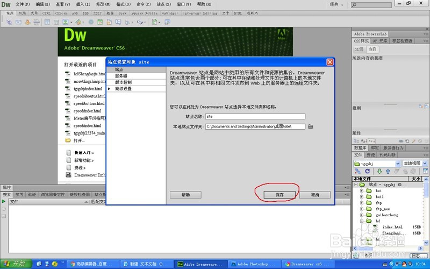
Task: Select 服务器 category in site dialog
Action: (x=137, y=76)
